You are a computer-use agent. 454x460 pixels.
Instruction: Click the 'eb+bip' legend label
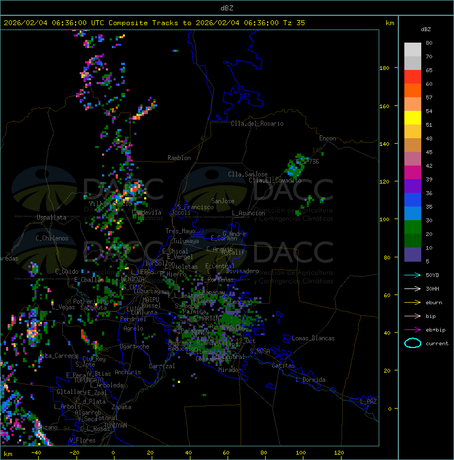click(435, 330)
